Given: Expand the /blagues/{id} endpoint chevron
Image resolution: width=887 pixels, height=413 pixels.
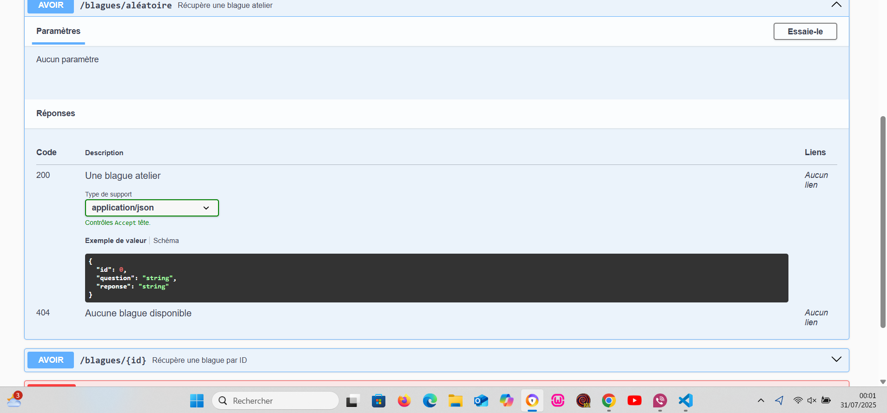Looking at the screenshot, I should [x=836, y=360].
